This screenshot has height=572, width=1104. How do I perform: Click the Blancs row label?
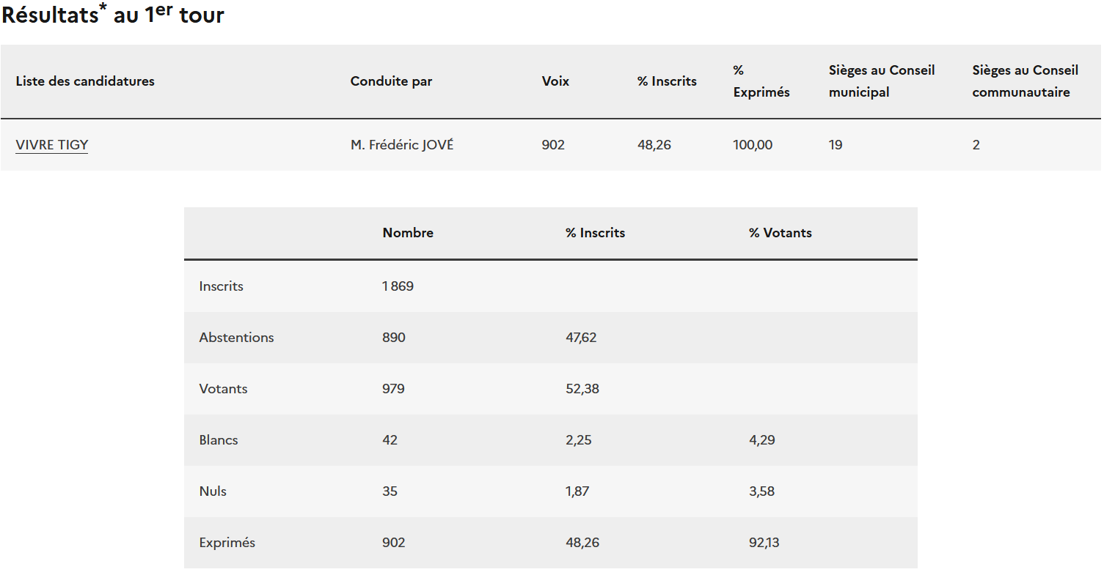pos(219,440)
